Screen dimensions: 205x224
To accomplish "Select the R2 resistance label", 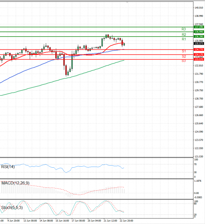I will coord(184,34).
